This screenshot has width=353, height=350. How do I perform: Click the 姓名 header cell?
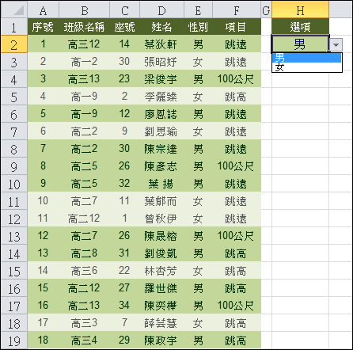tap(161, 27)
